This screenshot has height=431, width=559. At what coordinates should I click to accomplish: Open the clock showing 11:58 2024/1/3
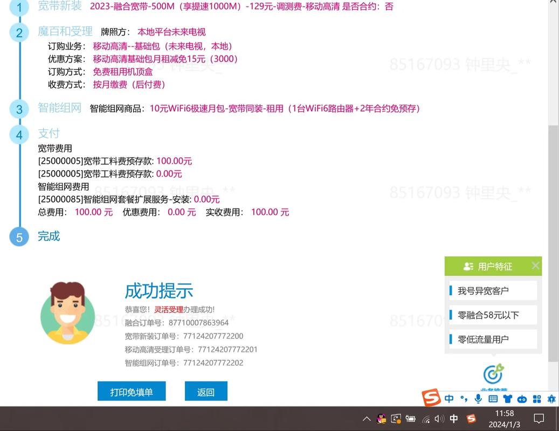505,419
